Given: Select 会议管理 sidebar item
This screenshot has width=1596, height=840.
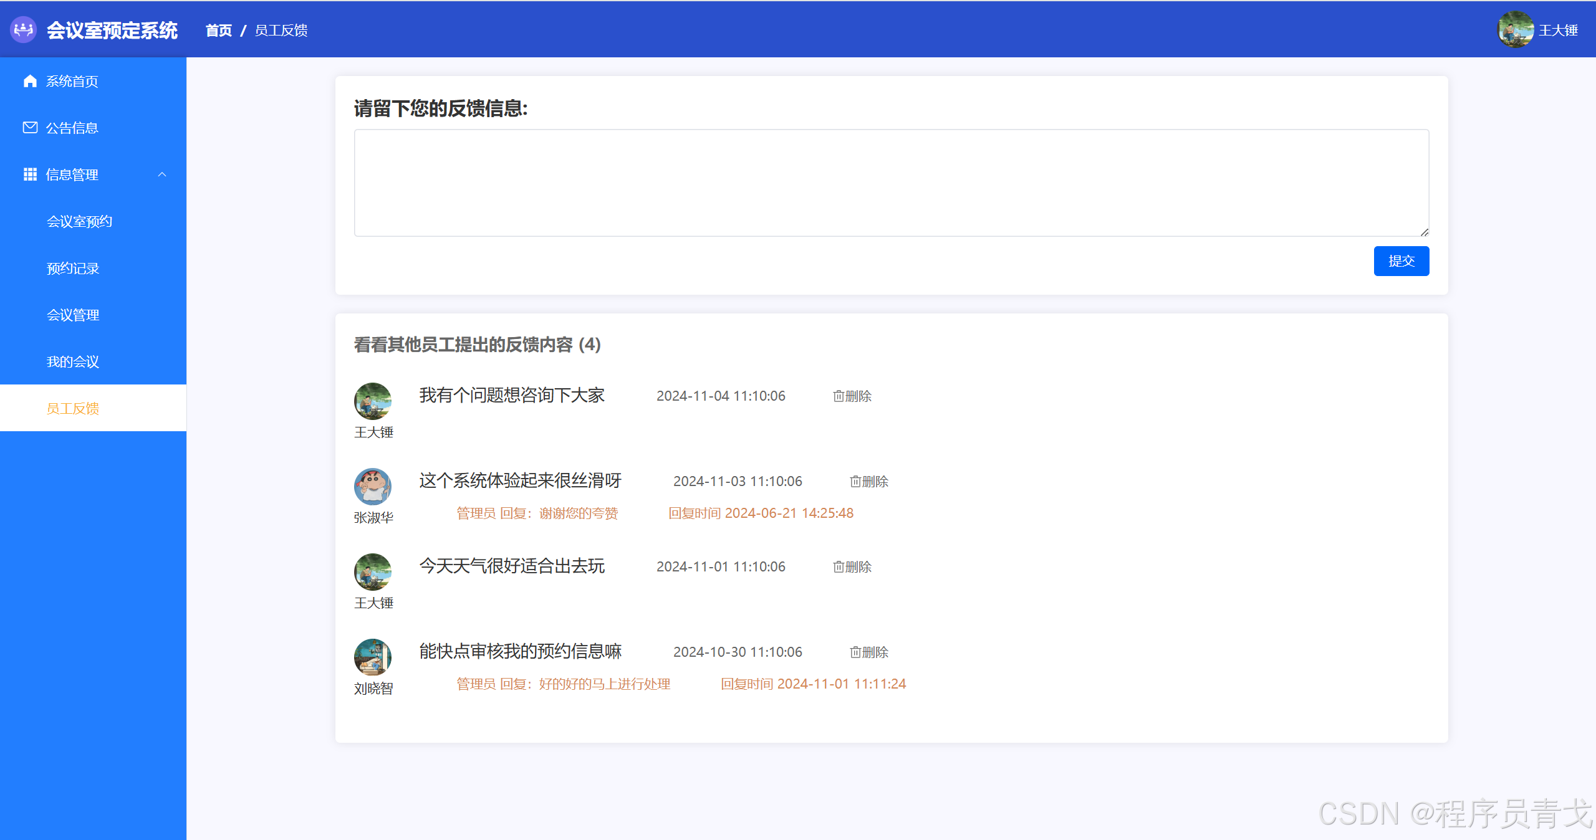Looking at the screenshot, I should (73, 315).
